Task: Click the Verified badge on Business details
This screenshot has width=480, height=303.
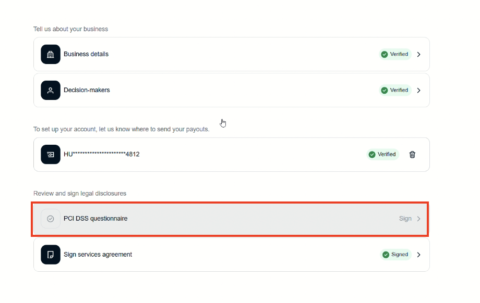Action: pos(395,54)
